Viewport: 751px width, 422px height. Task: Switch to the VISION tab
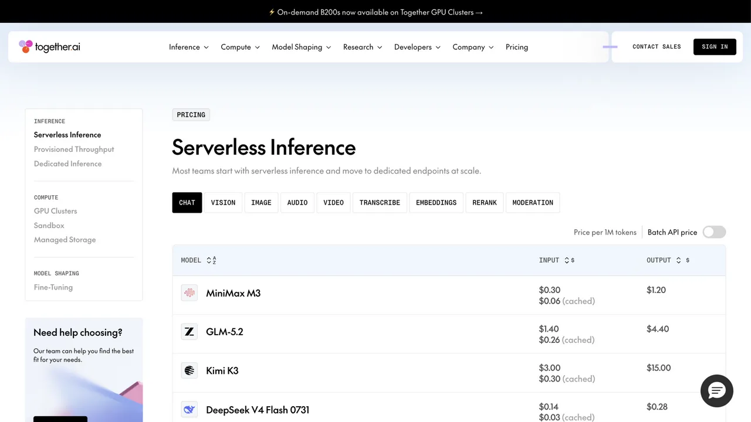point(223,202)
